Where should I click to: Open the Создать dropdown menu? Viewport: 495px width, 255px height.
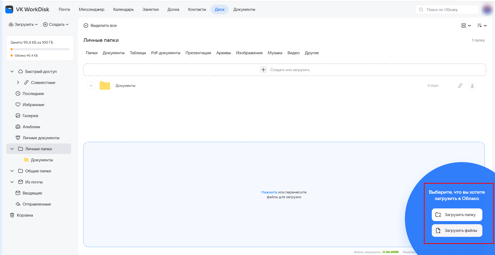[x=56, y=24]
